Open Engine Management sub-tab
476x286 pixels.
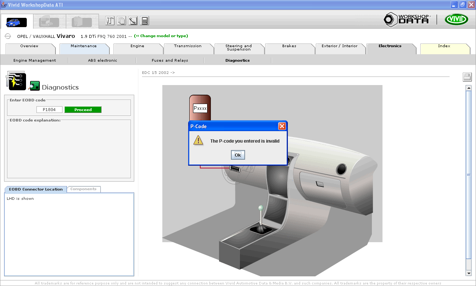click(35, 60)
